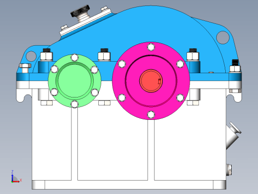
Task: Click the XZ coordinate axis triad
Action: [x=16, y=177]
